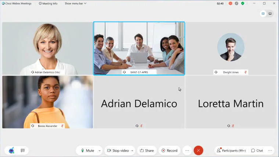
Task: Click Dwight Jones profile avatar
Action: pyautogui.click(x=231, y=47)
